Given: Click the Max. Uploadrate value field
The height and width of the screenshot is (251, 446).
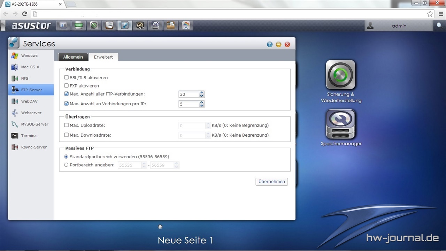Looking at the screenshot, I should tap(192, 125).
